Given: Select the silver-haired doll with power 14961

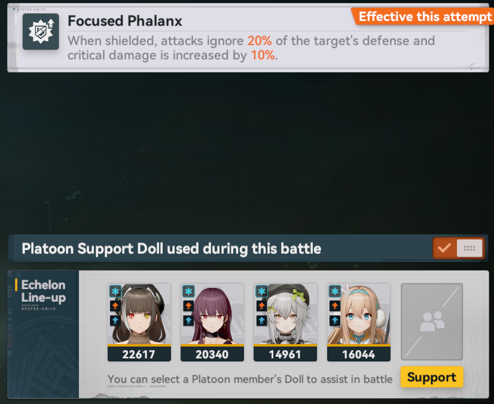Looking at the screenshot, I should click(x=285, y=323).
